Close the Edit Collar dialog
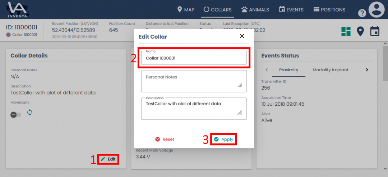Viewport: 388px width, 177px height. pos(242,36)
